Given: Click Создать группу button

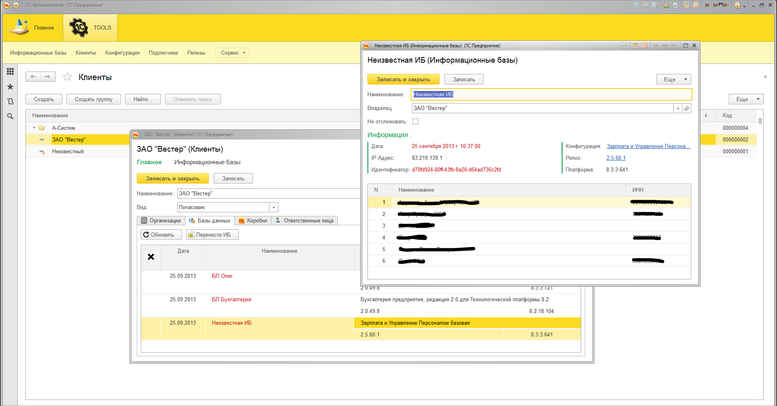Looking at the screenshot, I should click(93, 99).
